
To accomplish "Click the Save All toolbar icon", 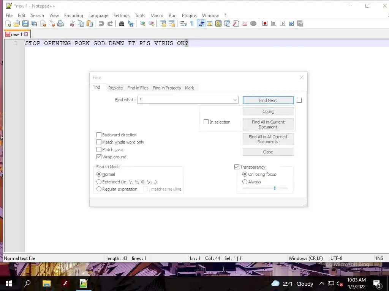I will [34, 23].
